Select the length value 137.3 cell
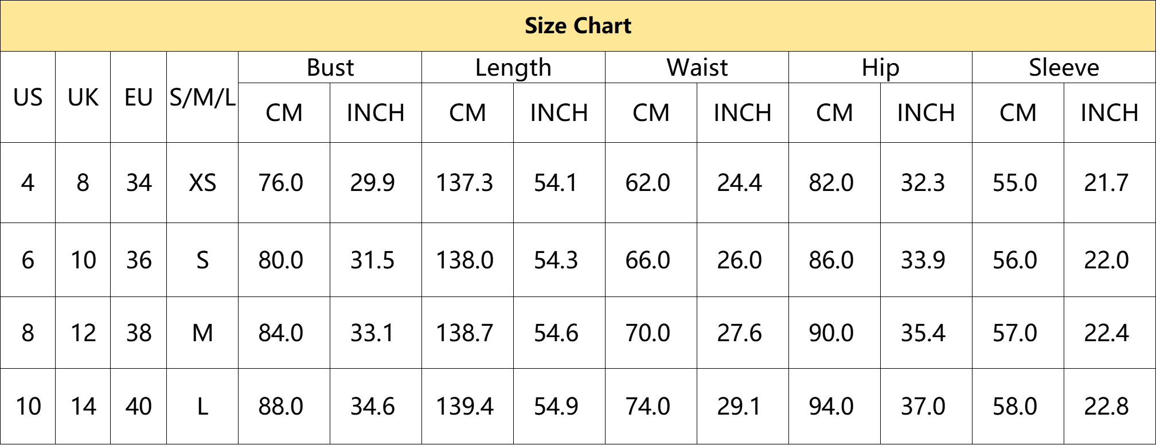This screenshot has width=1156, height=445. 467,183
